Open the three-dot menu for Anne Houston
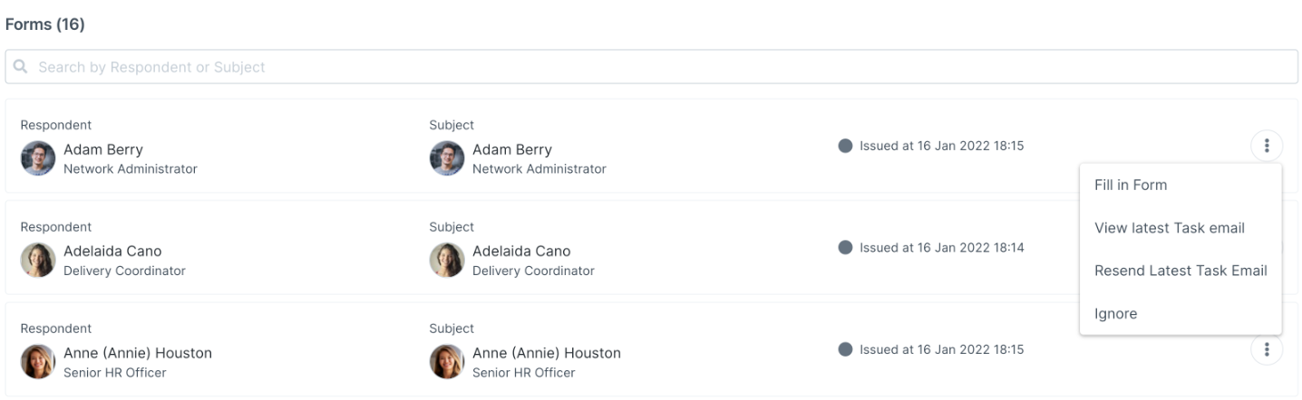This screenshot has height=400, width=1302. [x=1267, y=349]
